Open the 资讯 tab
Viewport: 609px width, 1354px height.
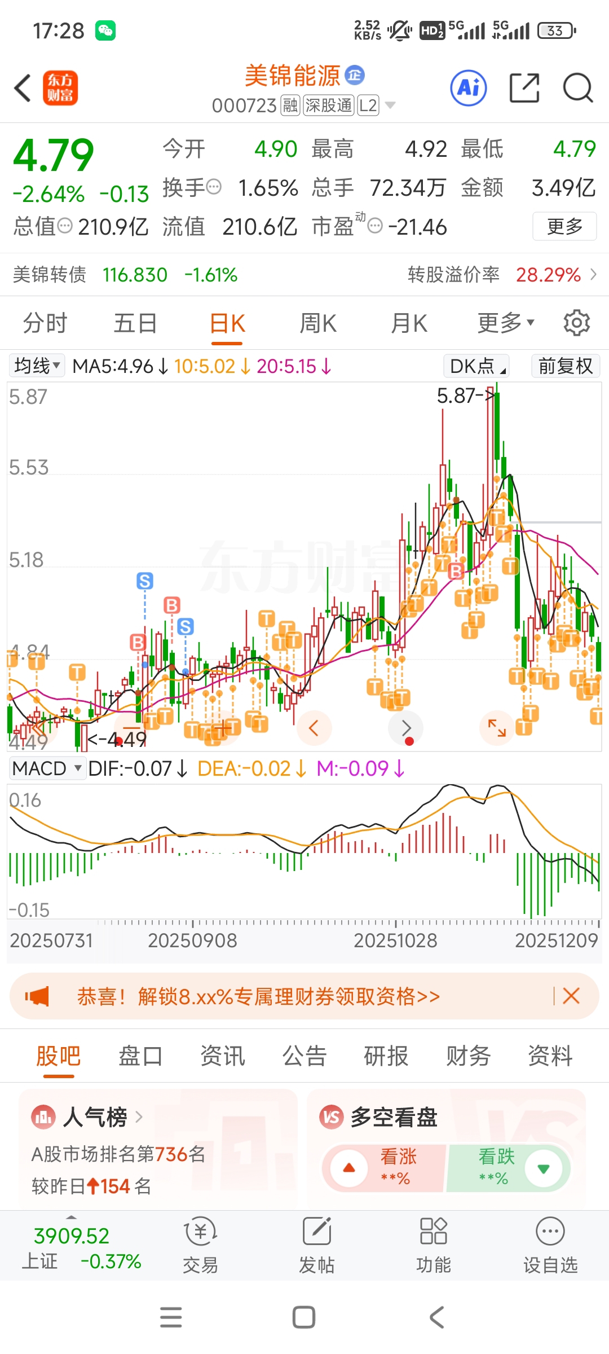pyautogui.click(x=223, y=1056)
